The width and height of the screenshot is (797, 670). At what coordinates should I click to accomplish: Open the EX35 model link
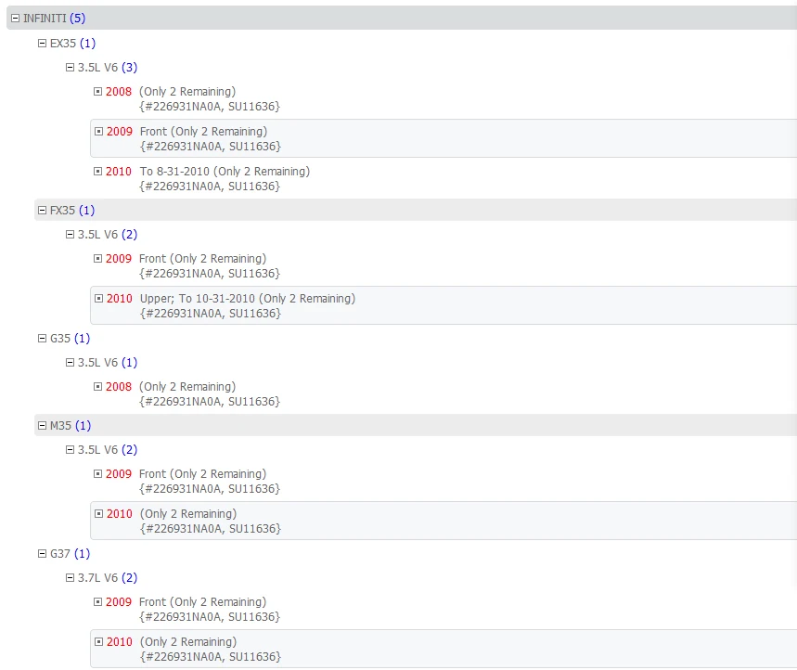tap(63, 44)
